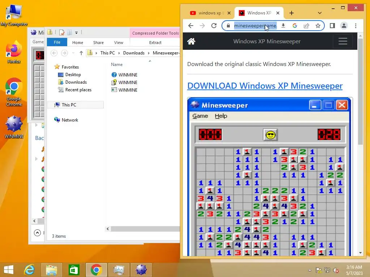The height and width of the screenshot is (277, 370).
Task: Click volume icon in system tray
Action: (336, 270)
